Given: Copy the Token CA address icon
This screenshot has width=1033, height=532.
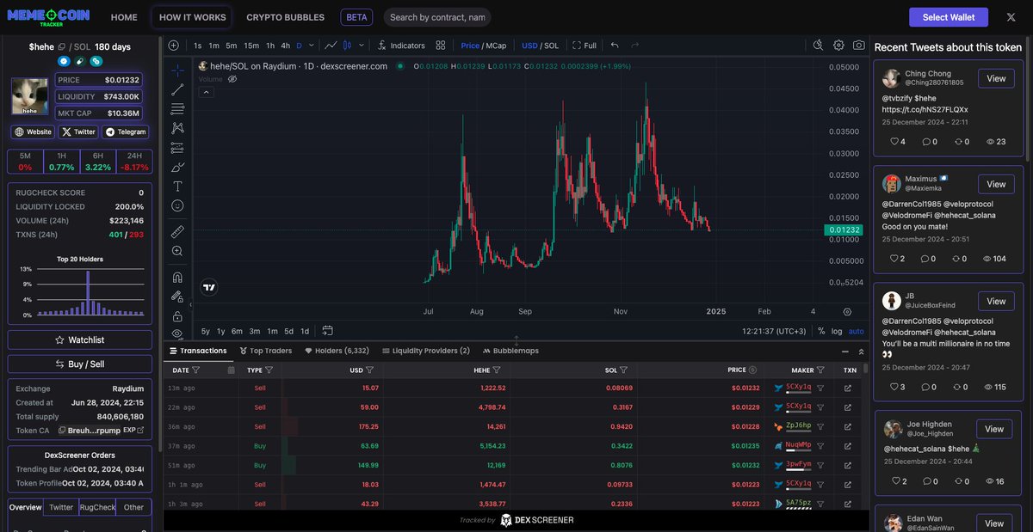Looking at the screenshot, I should (x=62, y=430).
